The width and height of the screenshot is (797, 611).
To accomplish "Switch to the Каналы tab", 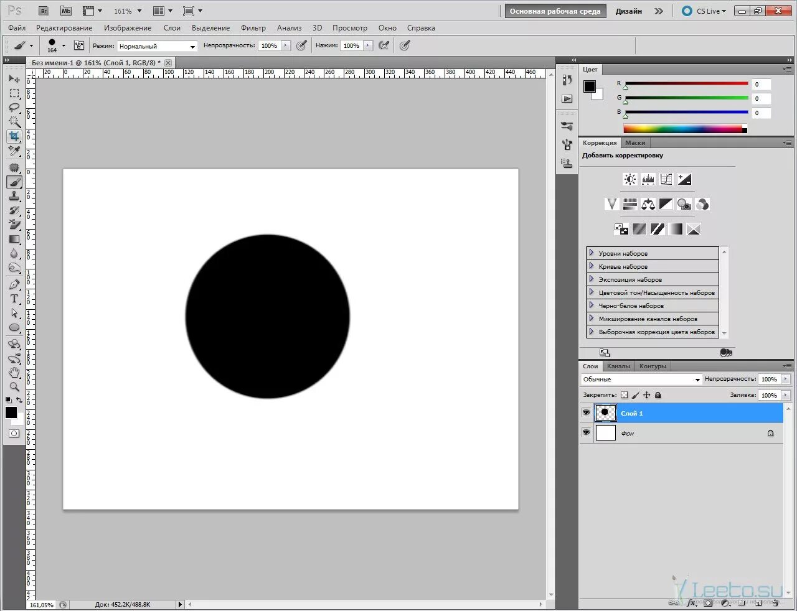I will pyautogui.click(x=618, y=366).
